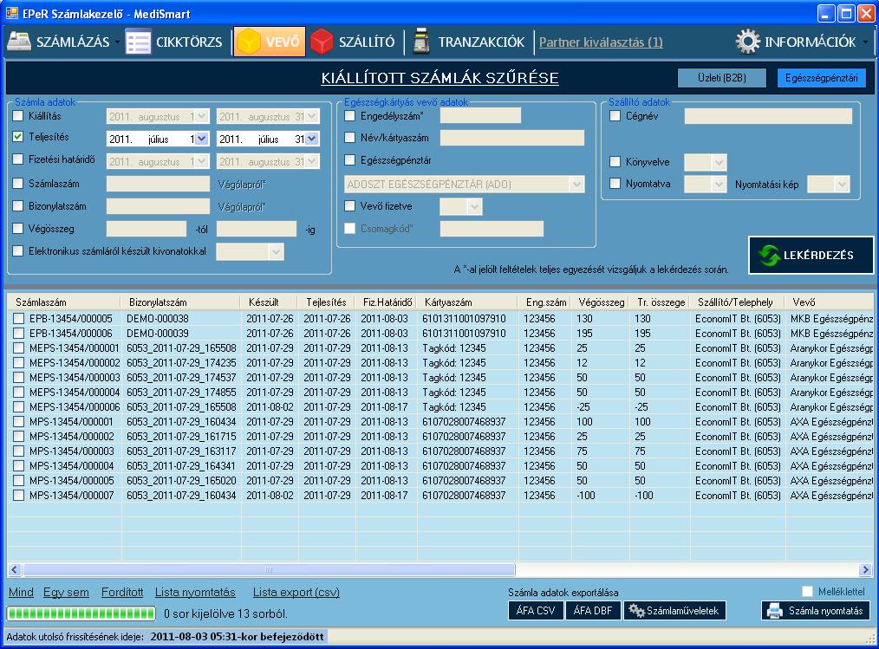Check Elektronikus számláról készült kivonatokkal
This screenshot has height=649, width=879.
coord(18,251)
